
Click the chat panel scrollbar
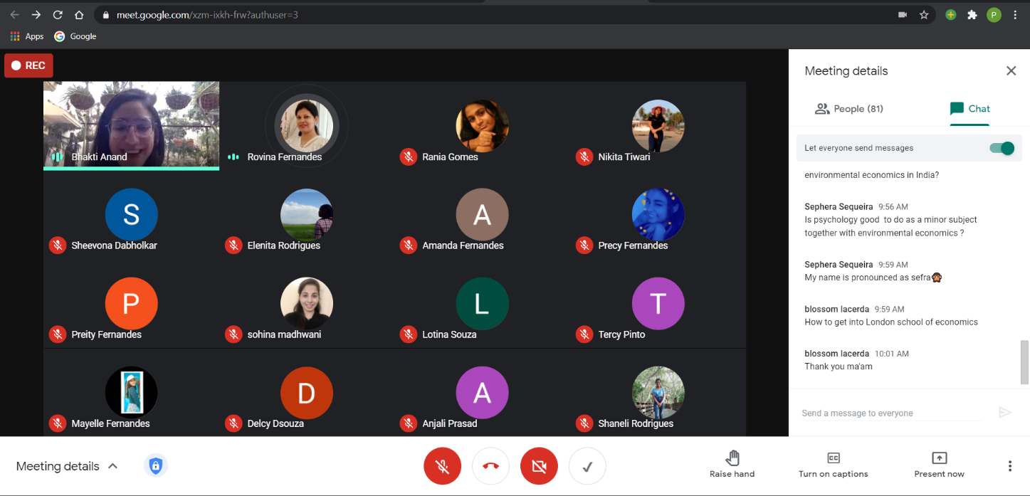(1024, 362)
